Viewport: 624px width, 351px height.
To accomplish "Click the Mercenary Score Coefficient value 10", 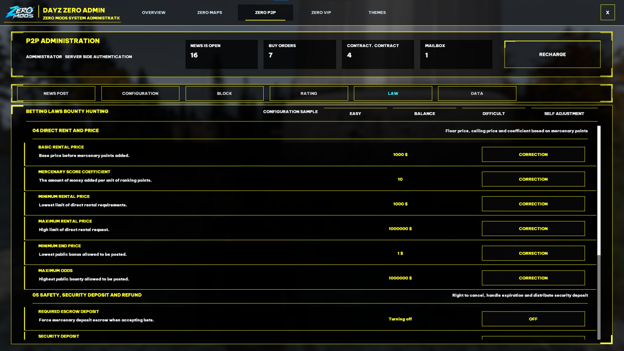I will (400, 179).
